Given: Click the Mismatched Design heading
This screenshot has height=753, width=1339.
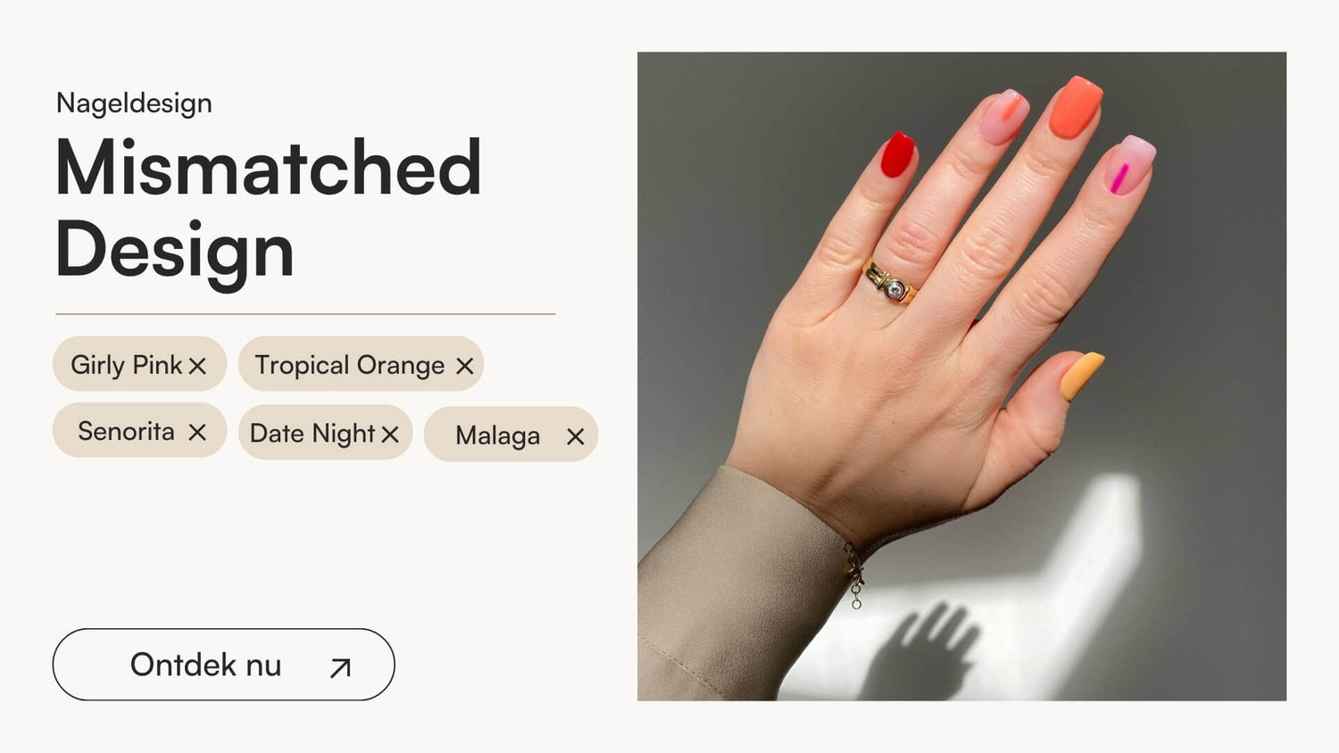Looking at the screenshot, I should [268, 208].
